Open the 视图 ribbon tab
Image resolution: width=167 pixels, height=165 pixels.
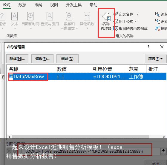click(x=54, y=5)
